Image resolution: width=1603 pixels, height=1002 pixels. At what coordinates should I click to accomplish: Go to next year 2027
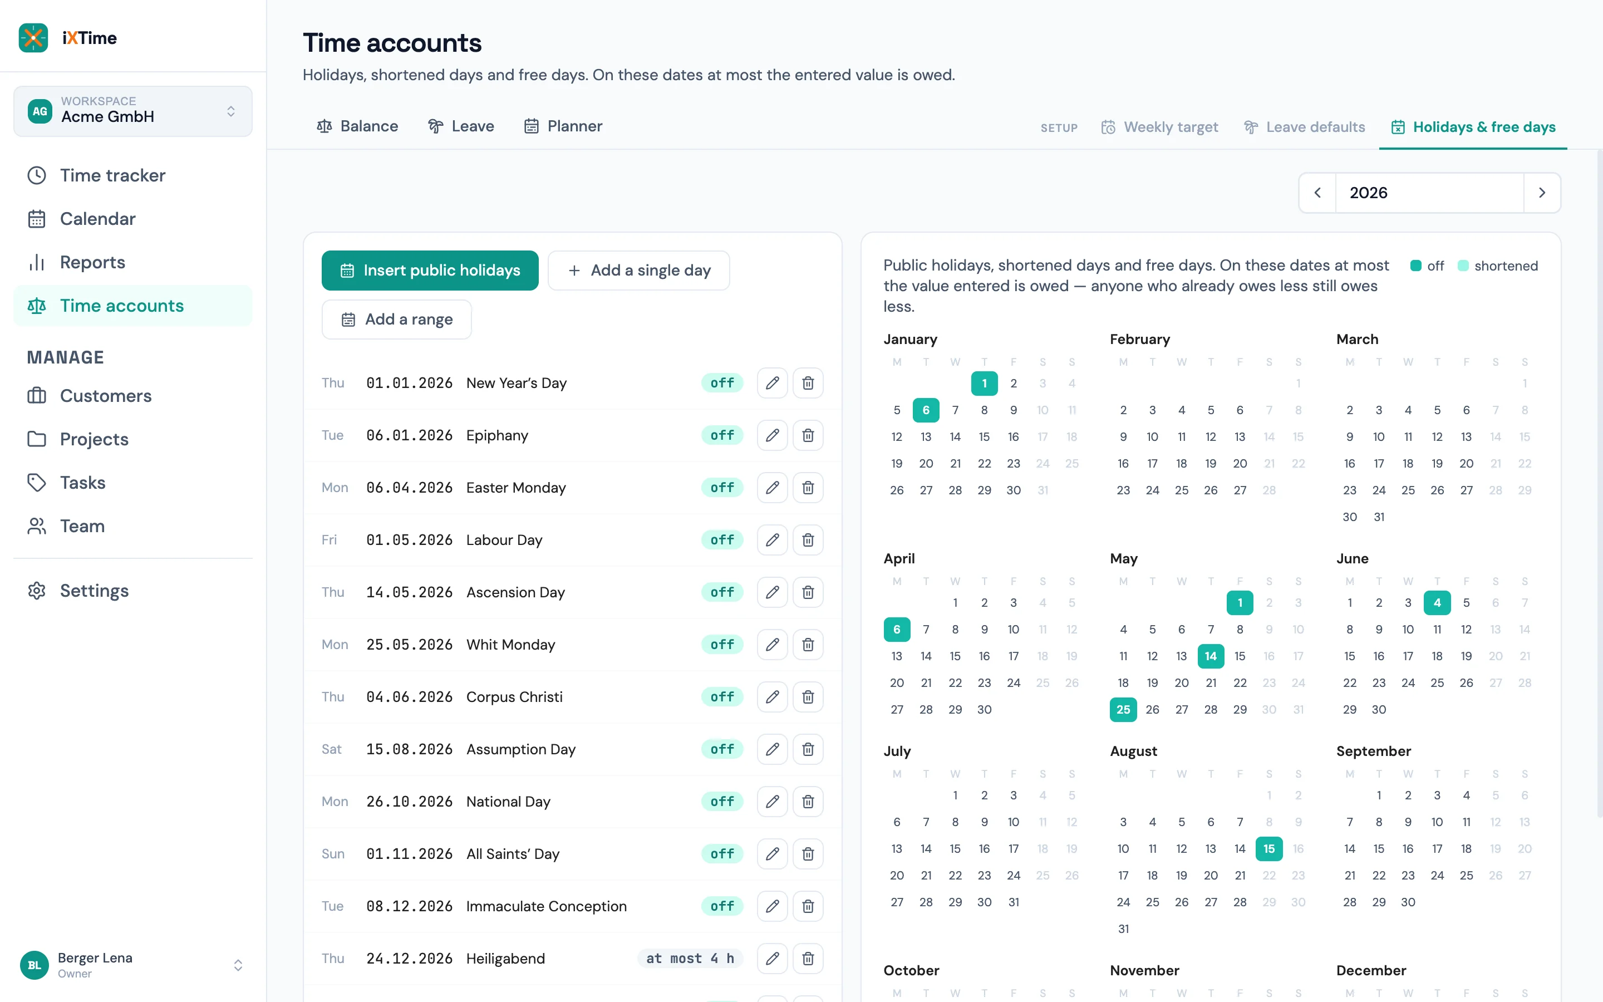(x=1542, y=193)
